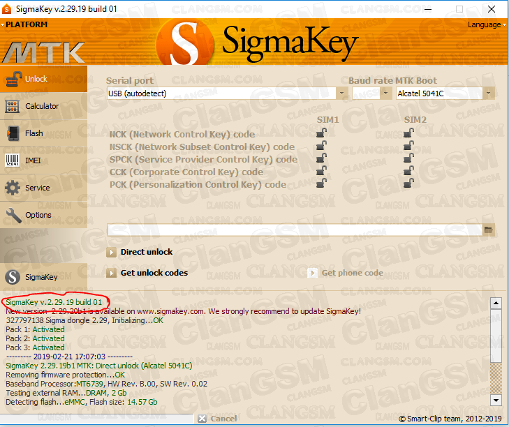
Task: Click the PCK SIM2 padlock icon
Action: (408, 183)
